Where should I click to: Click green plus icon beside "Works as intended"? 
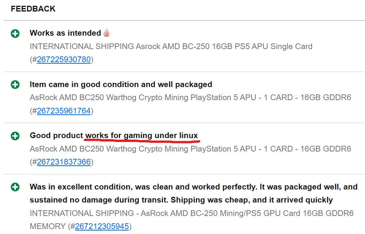click(15, 33)
